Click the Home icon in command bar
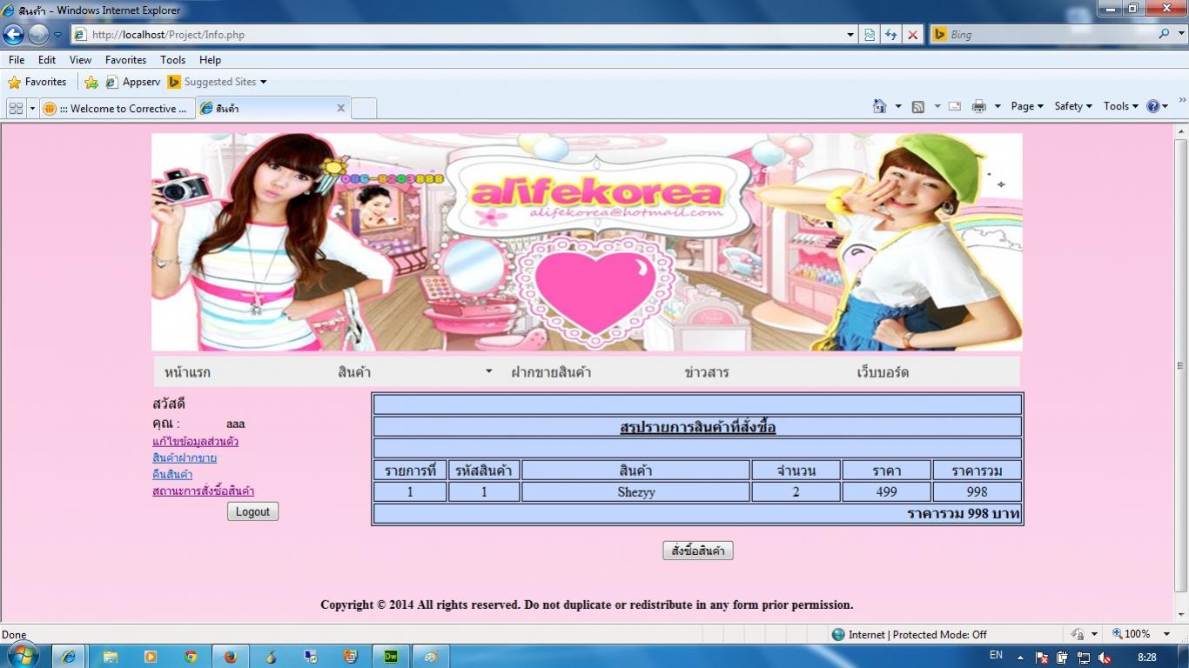 pyautogui.click(x=880, y=106)
